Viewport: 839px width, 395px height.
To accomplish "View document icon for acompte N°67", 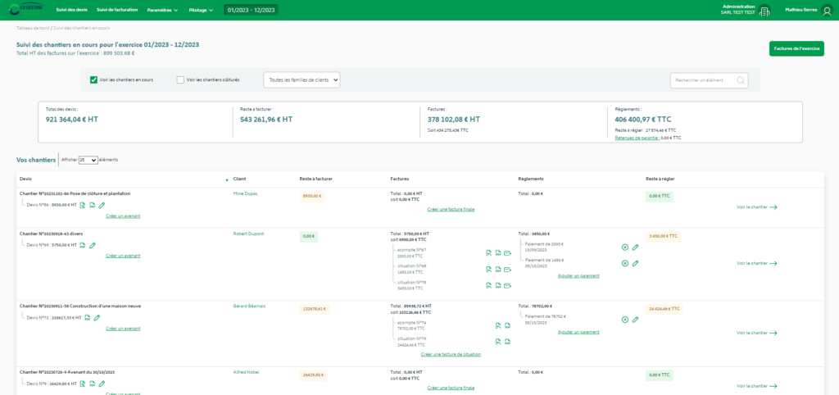I will coord(488,253).
